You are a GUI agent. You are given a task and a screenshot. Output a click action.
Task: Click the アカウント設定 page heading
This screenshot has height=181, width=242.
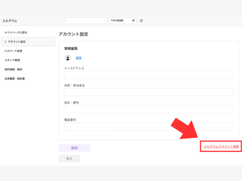[x=74, y=34]
